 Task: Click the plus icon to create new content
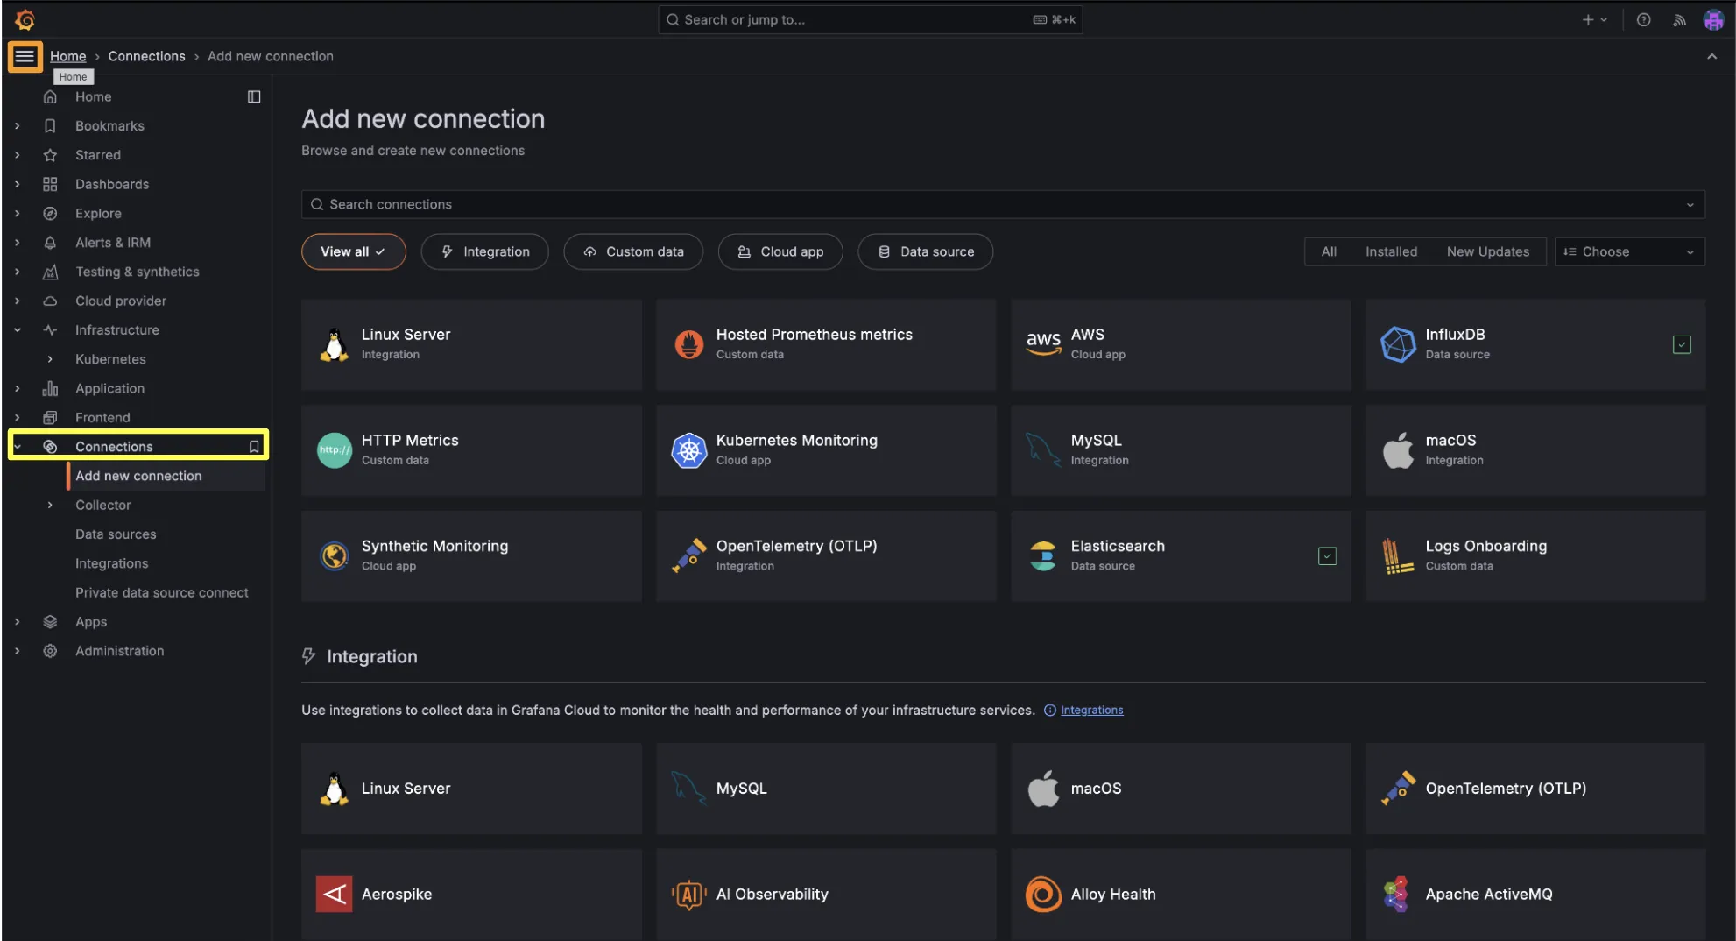coord(1590,19)
